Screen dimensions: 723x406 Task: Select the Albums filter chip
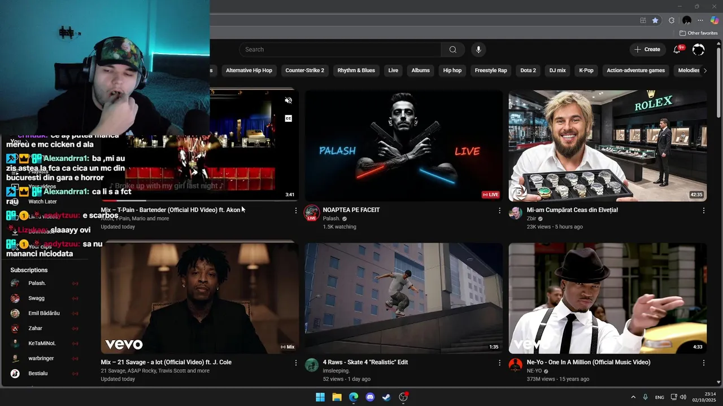point(421,70)
